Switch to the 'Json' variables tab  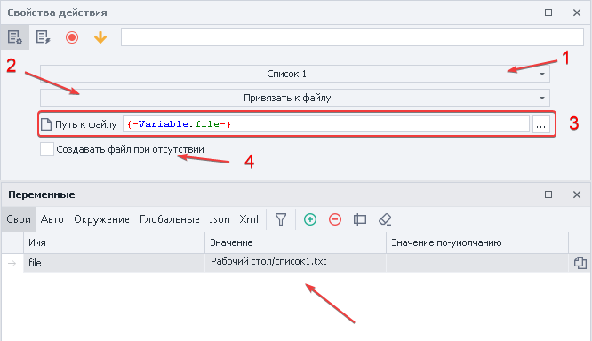tap(220, 219)
